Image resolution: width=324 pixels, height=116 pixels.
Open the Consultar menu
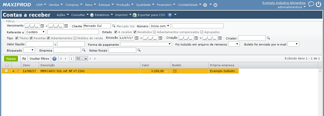80,15
